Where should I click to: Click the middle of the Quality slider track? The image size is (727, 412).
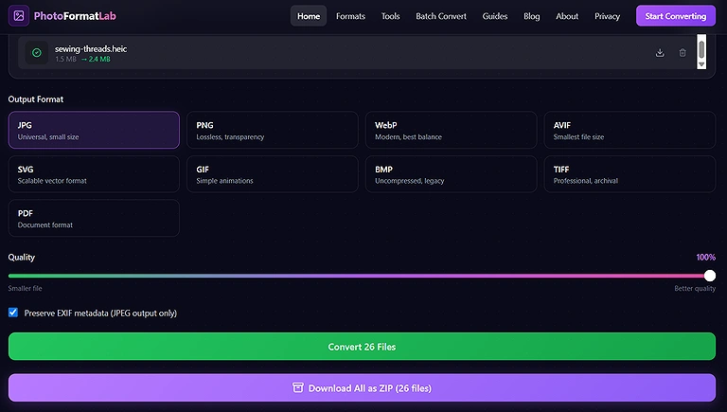click(x=362, y=276)
